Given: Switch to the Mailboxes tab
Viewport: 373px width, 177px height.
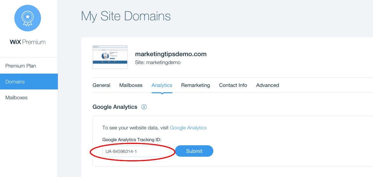Looking at the screenshot, I should (x=131, y=85).
